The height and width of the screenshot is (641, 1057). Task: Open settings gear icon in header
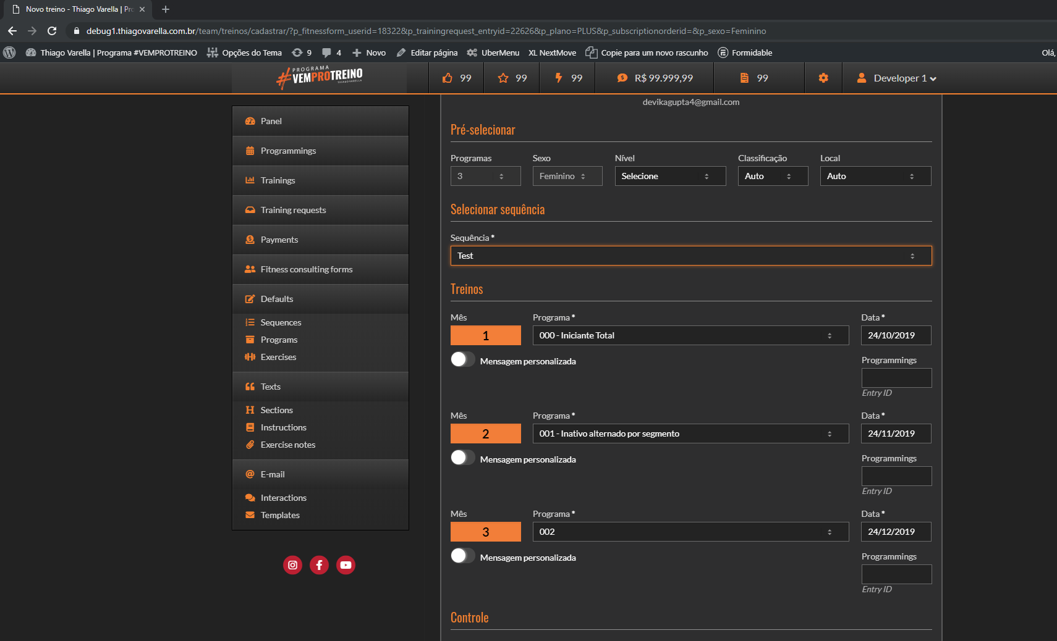(823, 78)
